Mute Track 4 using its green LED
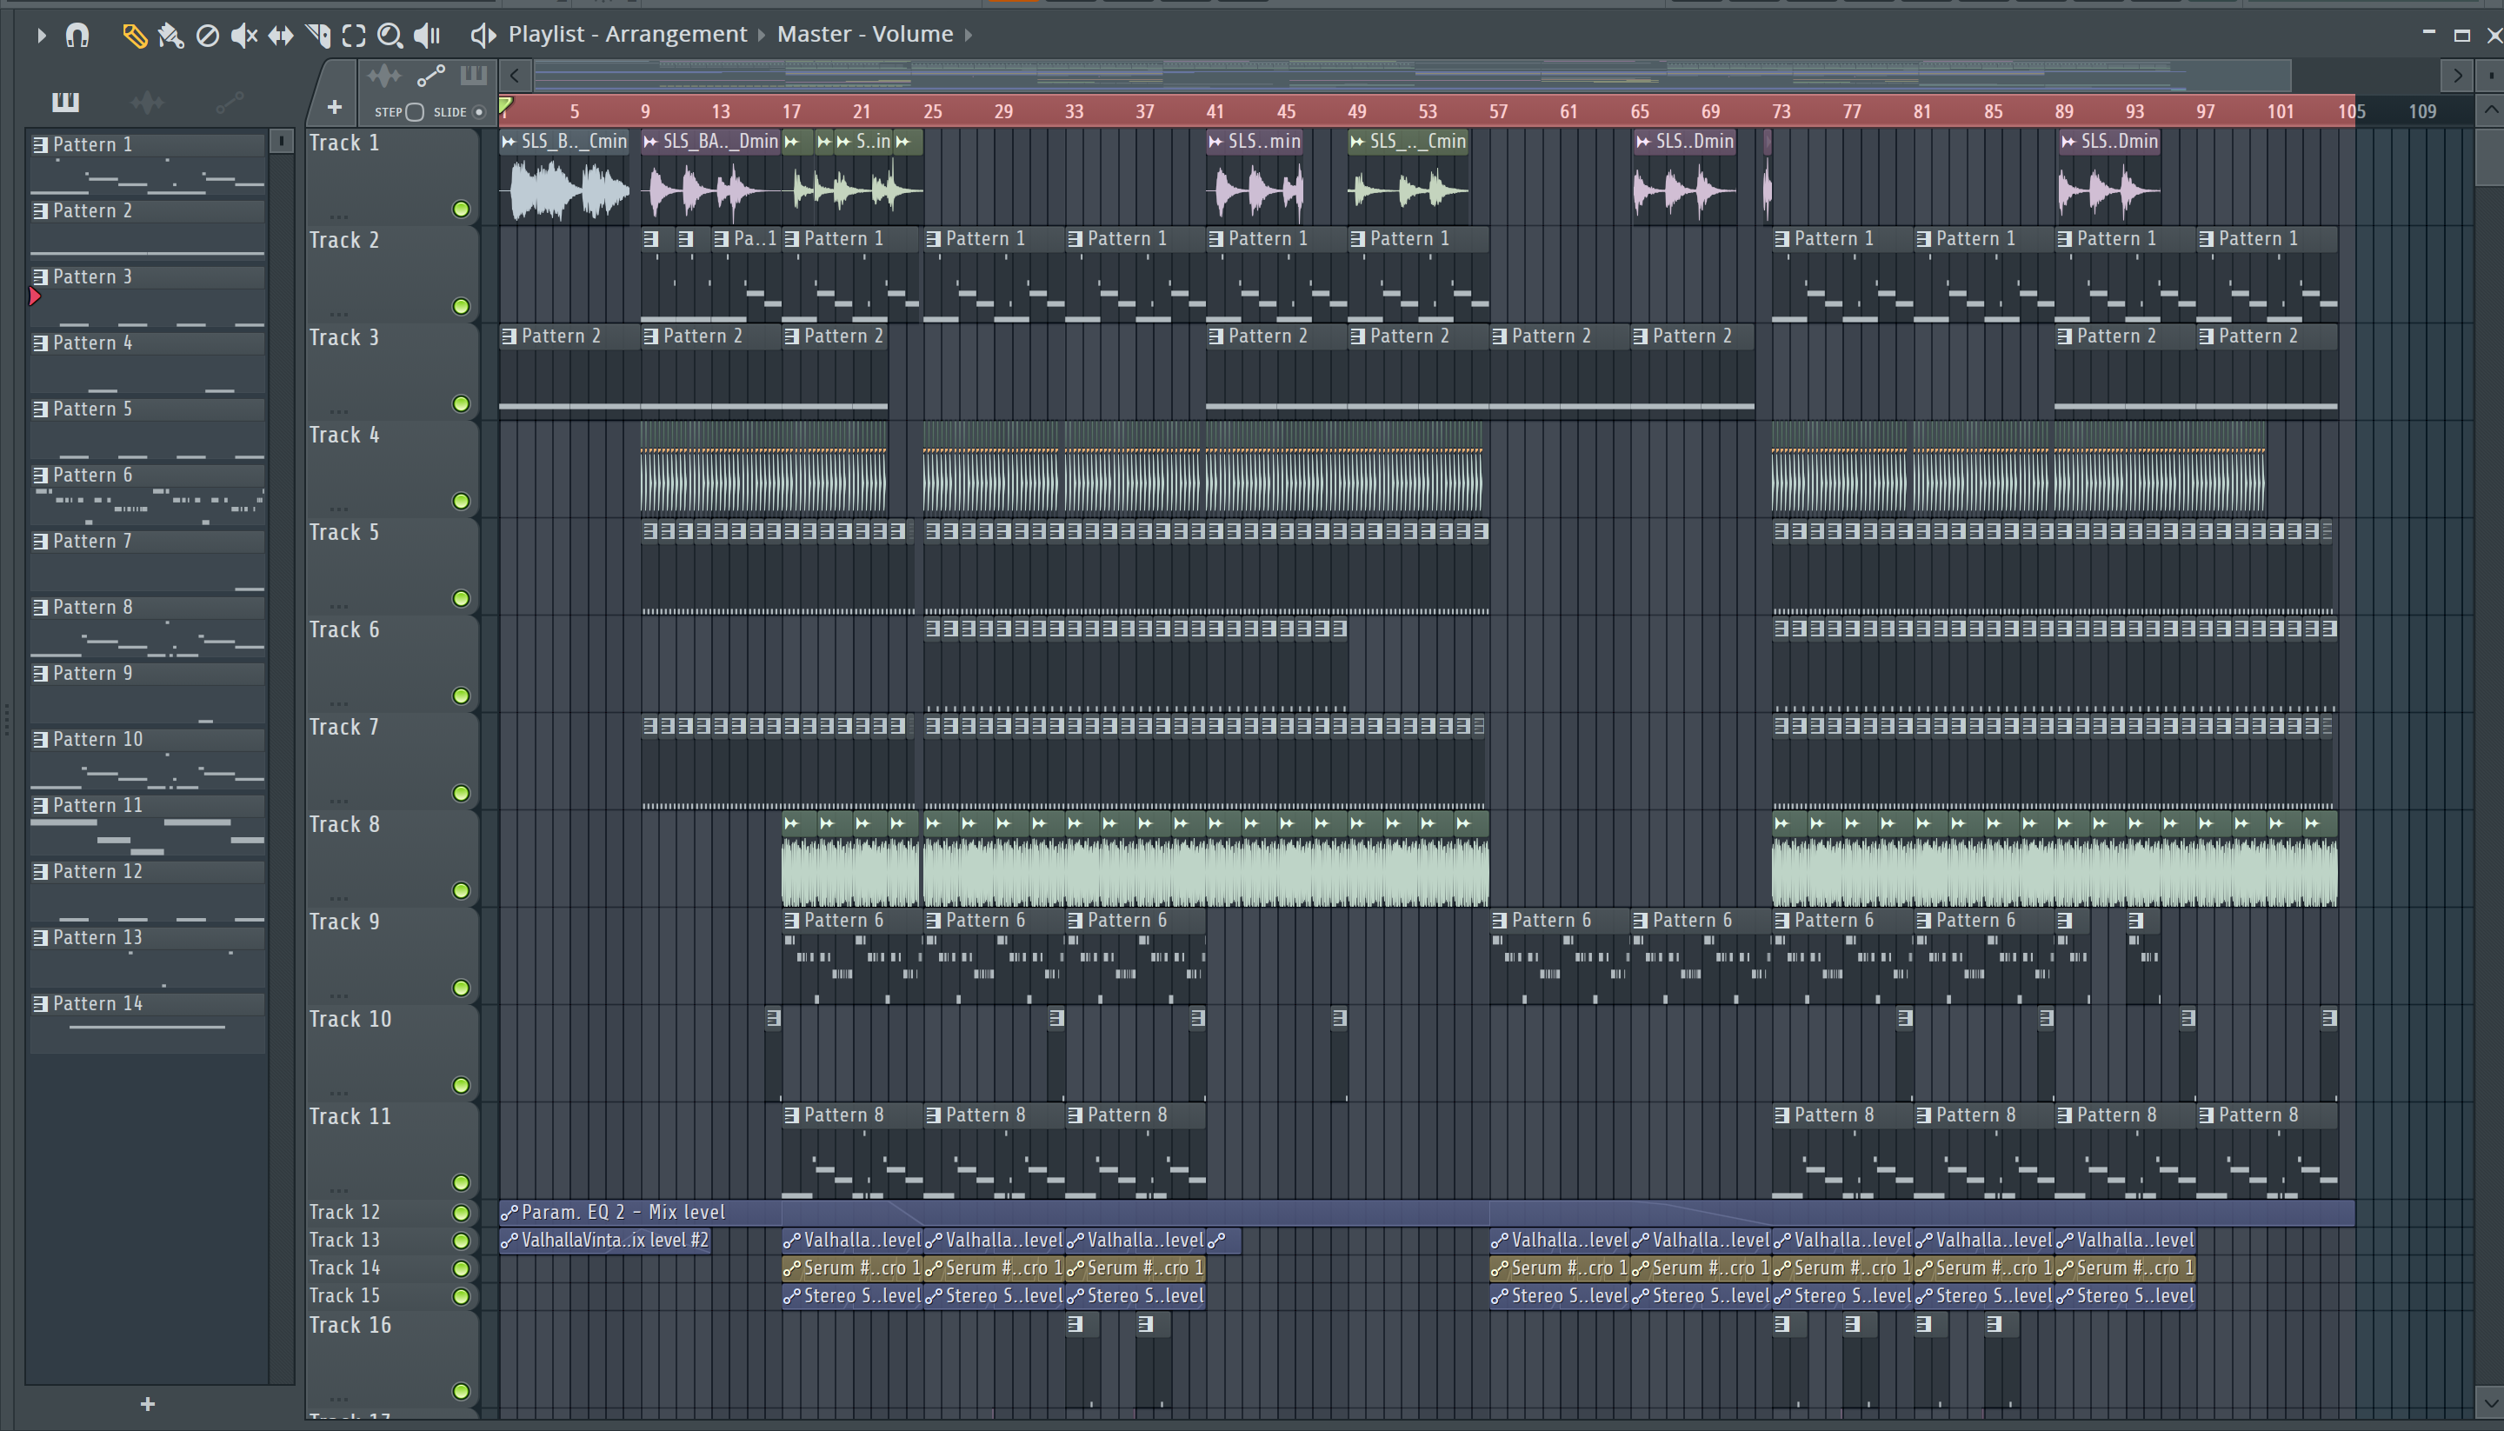Screen dimensions: 2504x1431 click(x=461, y=502)
